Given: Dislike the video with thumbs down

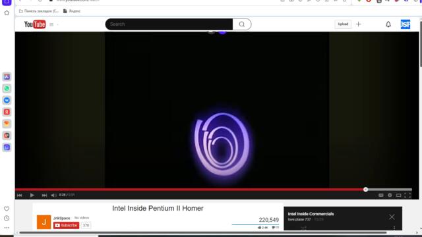Looking at the screenshot, I should click(276, 228).
